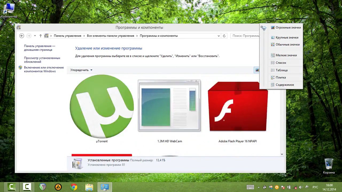
Task: Click the Forward navigation arrow
Action: click(29, 36)
